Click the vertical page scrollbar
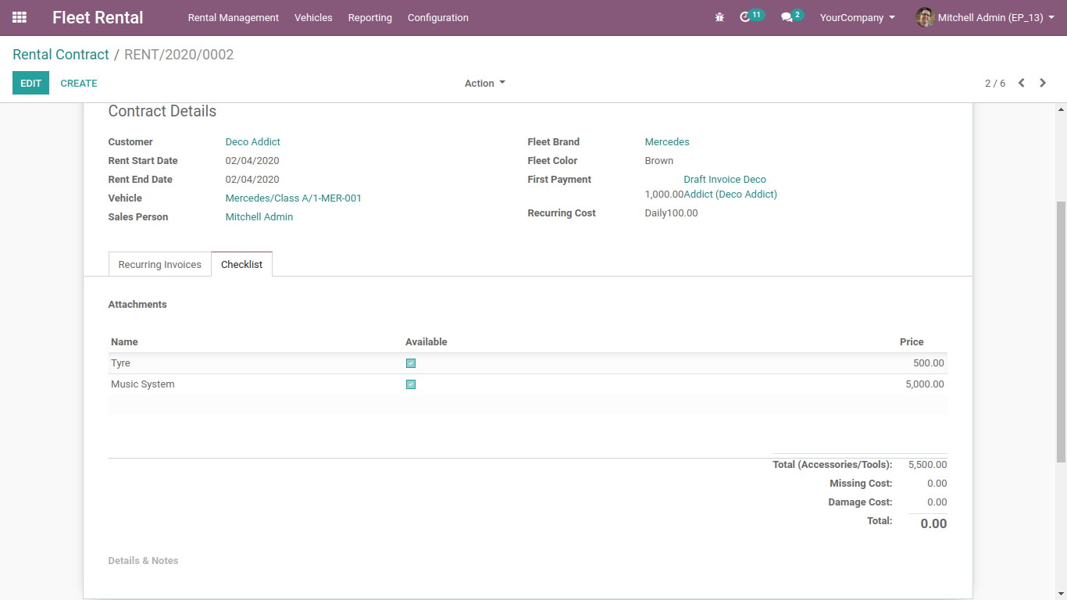Screen dimensions: 1067x600 click(1061, 331)
